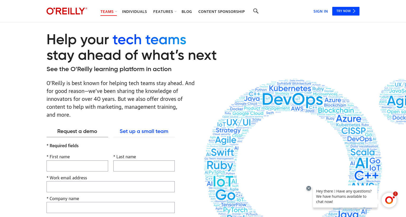Screen dimensions: 406x217
Task: Open the Features navigation item
Action: coord(163,12)
